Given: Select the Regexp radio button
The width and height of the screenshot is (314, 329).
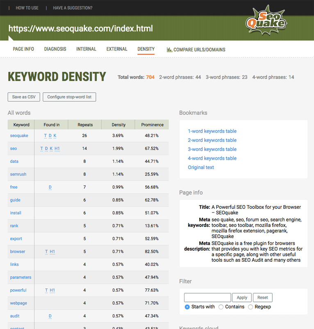Looking at the screenshot, I should 250,307.
